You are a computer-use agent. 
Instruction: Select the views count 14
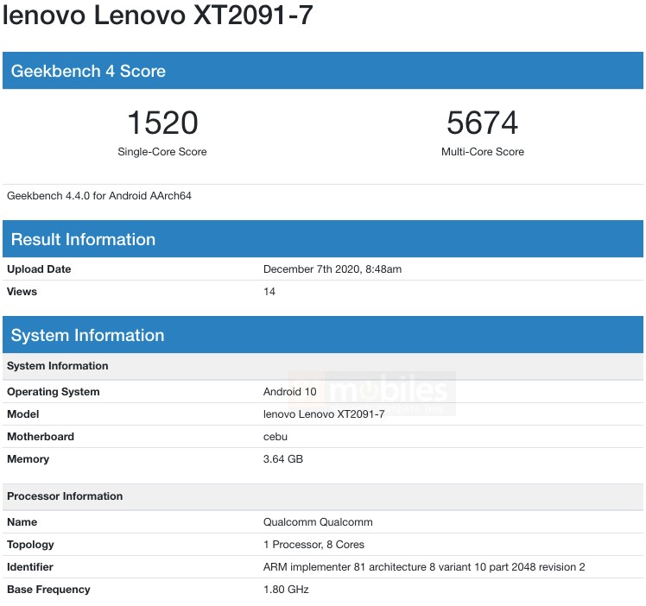[269, 292]
